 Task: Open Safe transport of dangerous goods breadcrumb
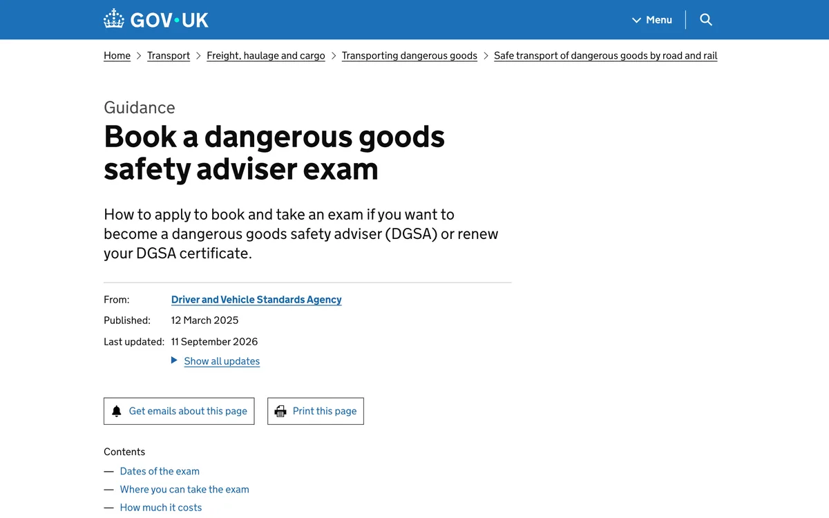click(x=606, y=56)
